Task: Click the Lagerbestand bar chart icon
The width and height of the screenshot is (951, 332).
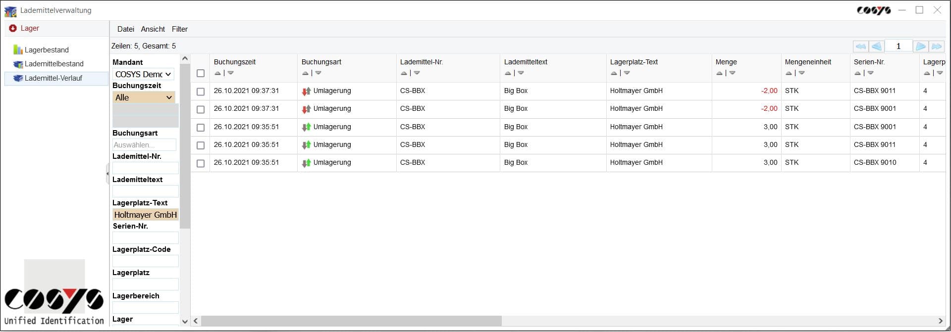Action: 18,49
